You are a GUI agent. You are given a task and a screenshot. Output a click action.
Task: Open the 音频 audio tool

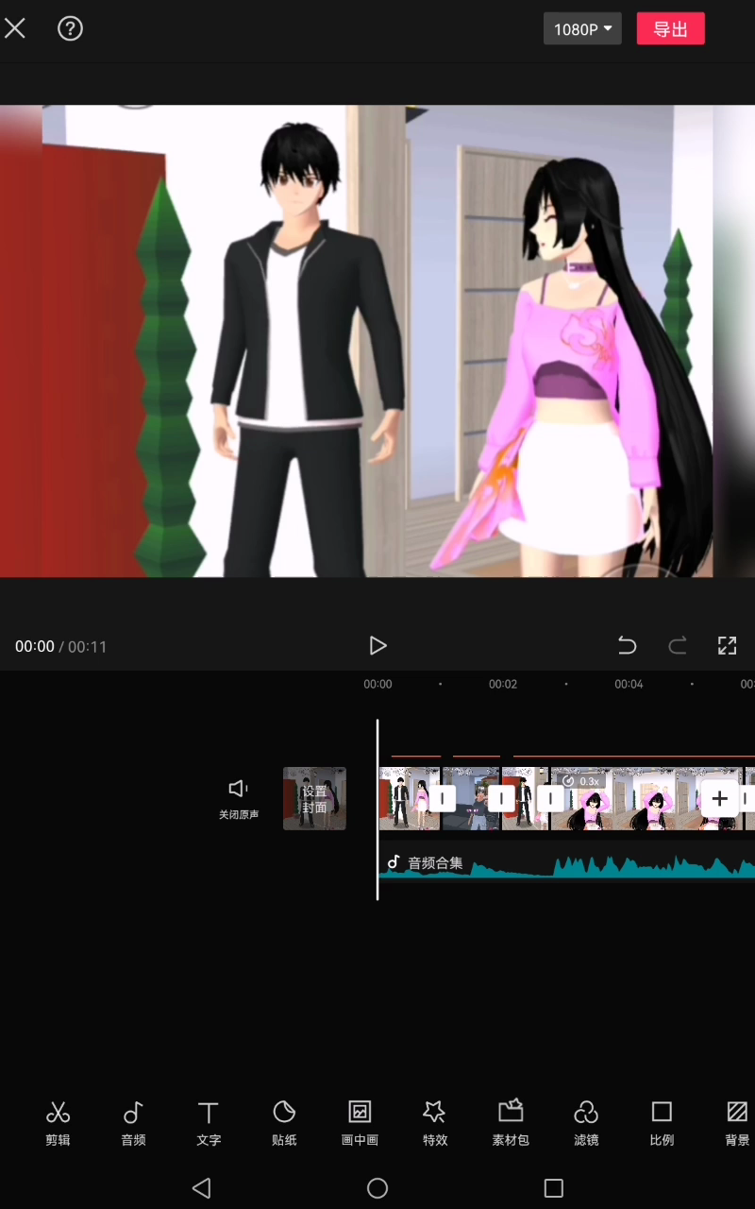point(133,1122)
